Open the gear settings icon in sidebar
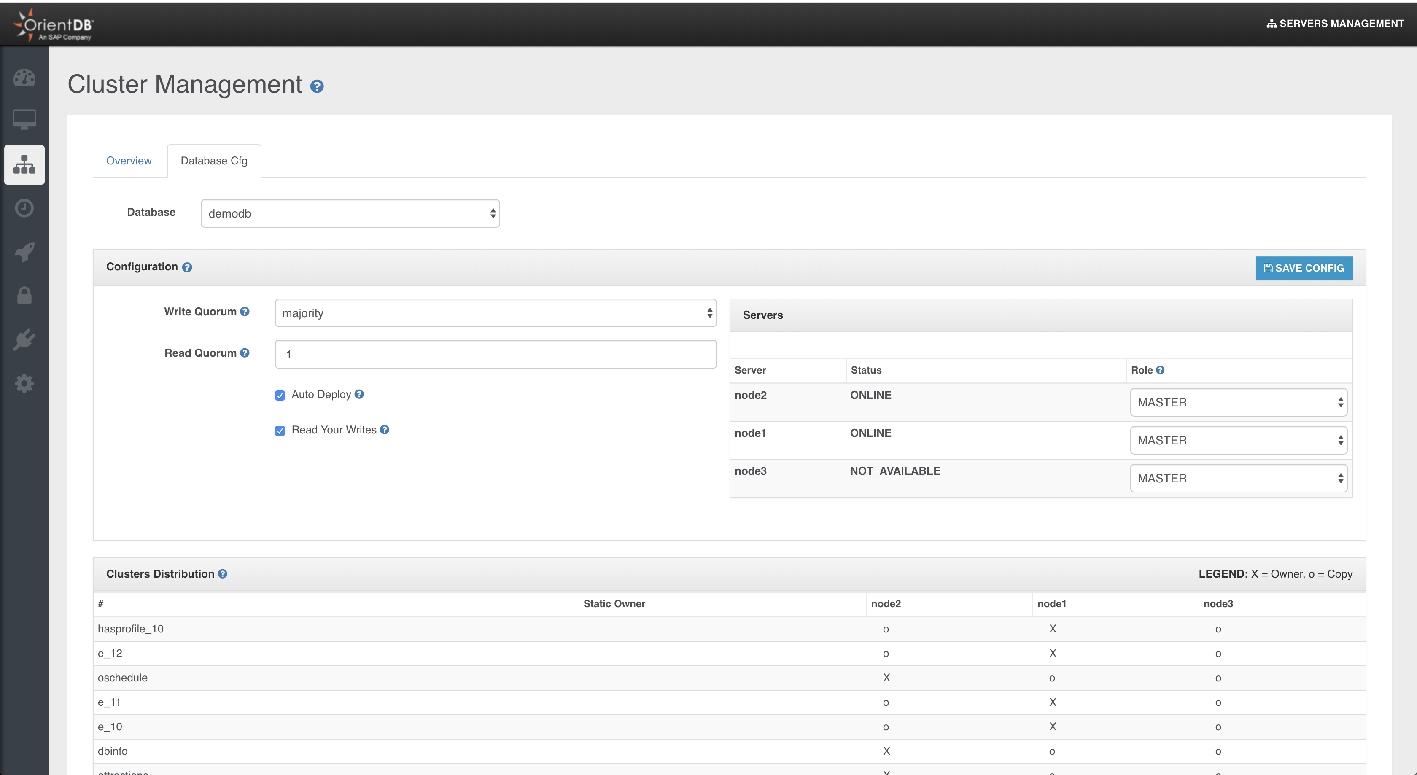Image resolution: width=1417 pixels, height=775 pixels. (x=24, y=383)
